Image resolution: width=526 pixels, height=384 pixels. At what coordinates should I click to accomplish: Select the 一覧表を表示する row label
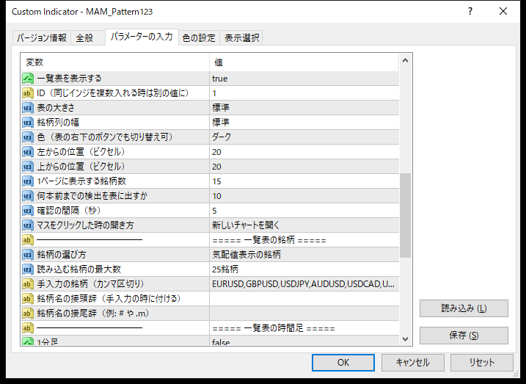pyautogui.click(x=69, y=79)
